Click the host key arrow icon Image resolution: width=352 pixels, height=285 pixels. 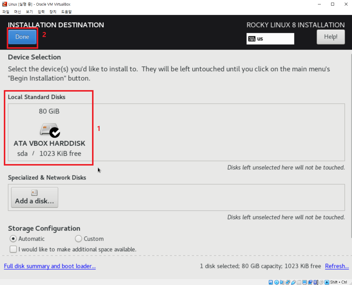click(327, 282)
